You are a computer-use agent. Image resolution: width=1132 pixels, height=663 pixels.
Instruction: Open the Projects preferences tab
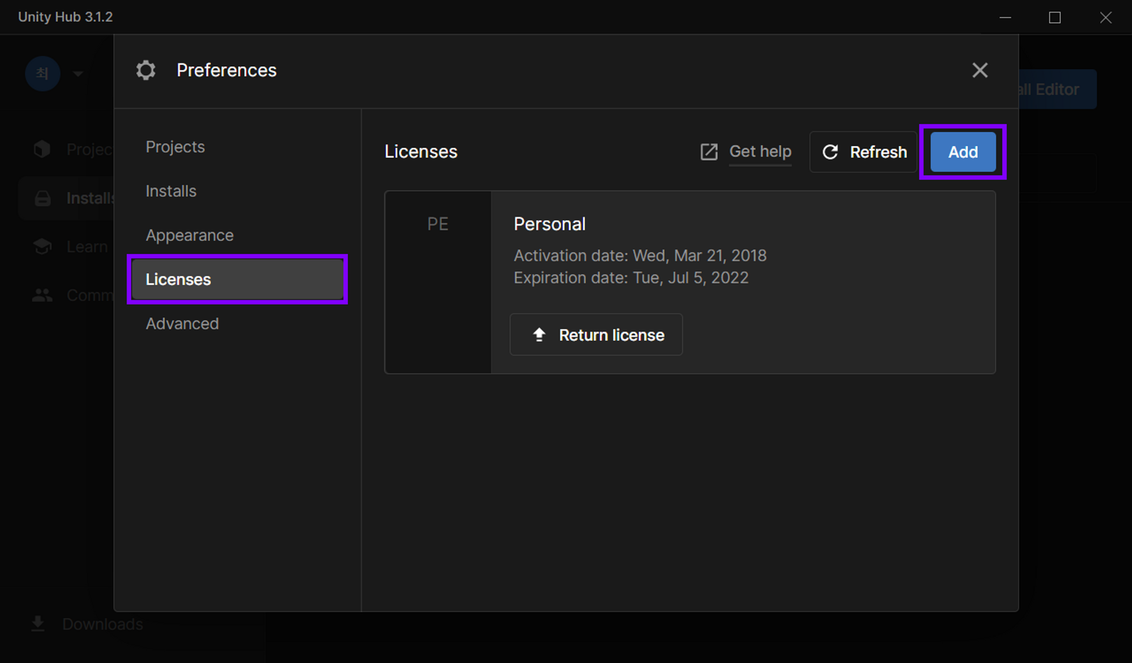click(x=175, y=147)
